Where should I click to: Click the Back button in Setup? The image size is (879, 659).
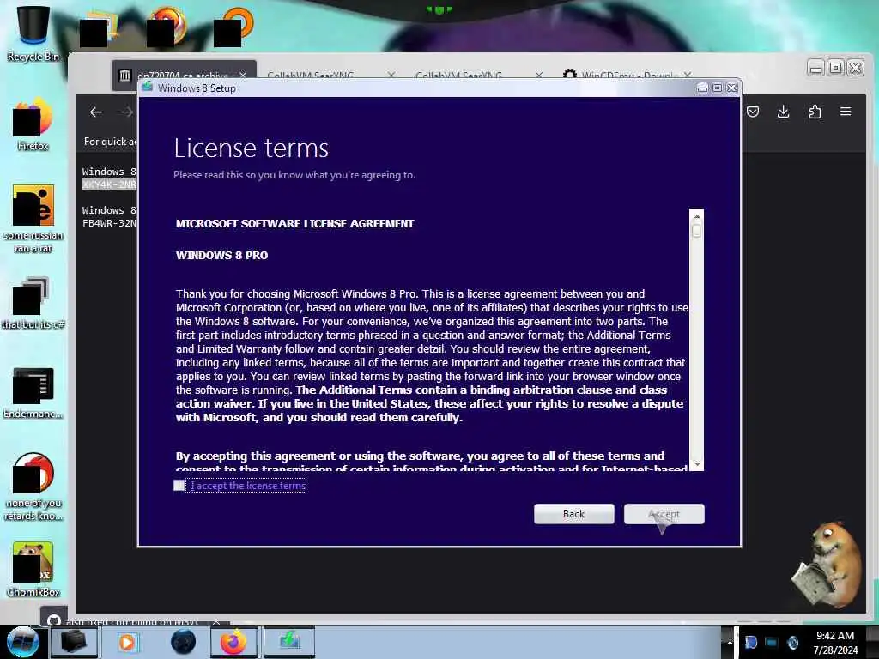[x=573, y=514]
